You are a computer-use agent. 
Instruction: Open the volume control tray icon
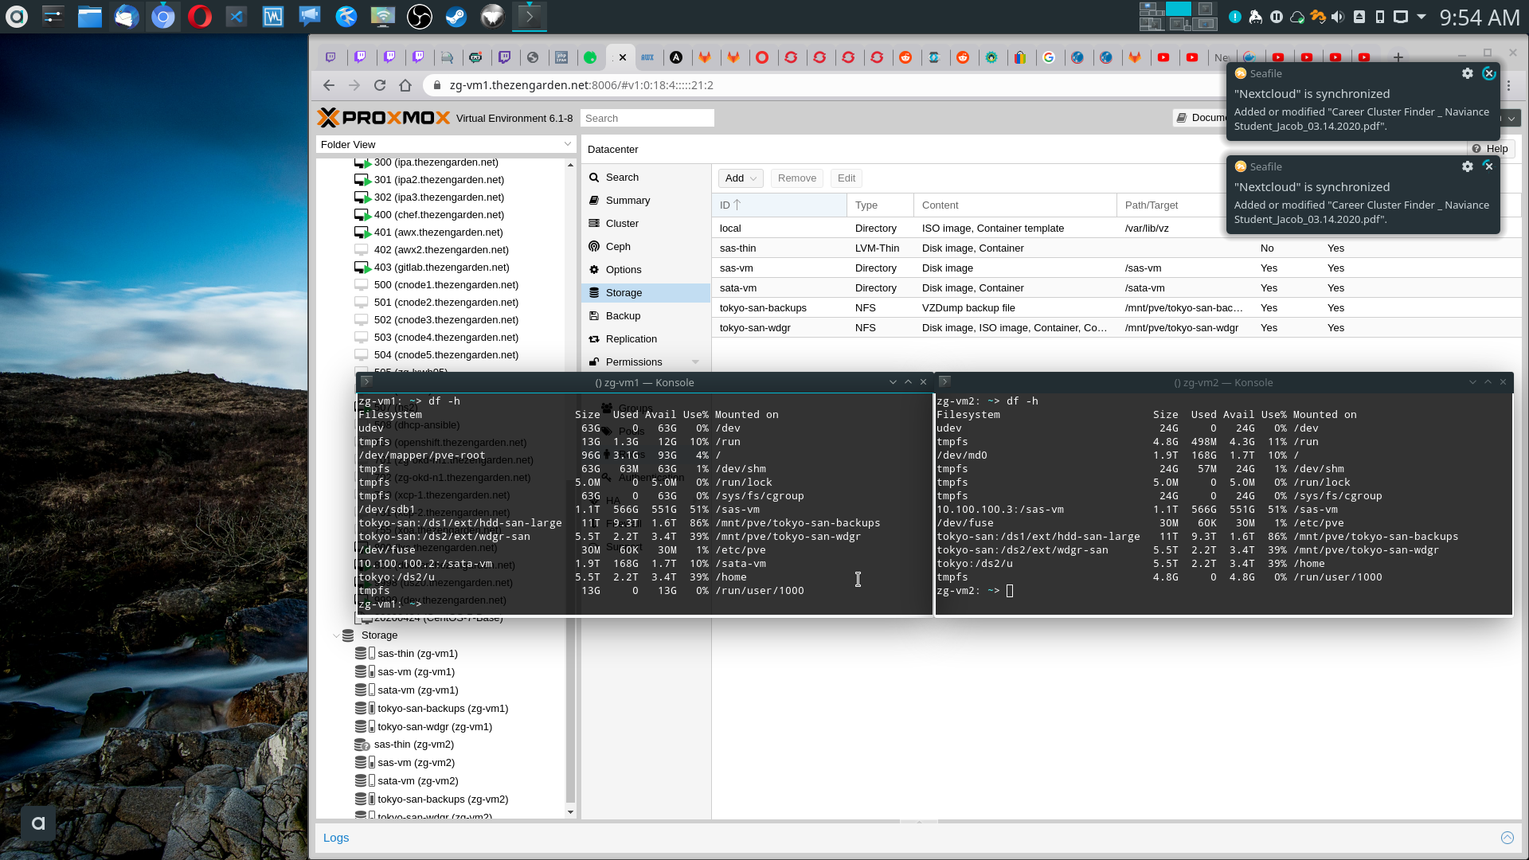click(1338, 17)
